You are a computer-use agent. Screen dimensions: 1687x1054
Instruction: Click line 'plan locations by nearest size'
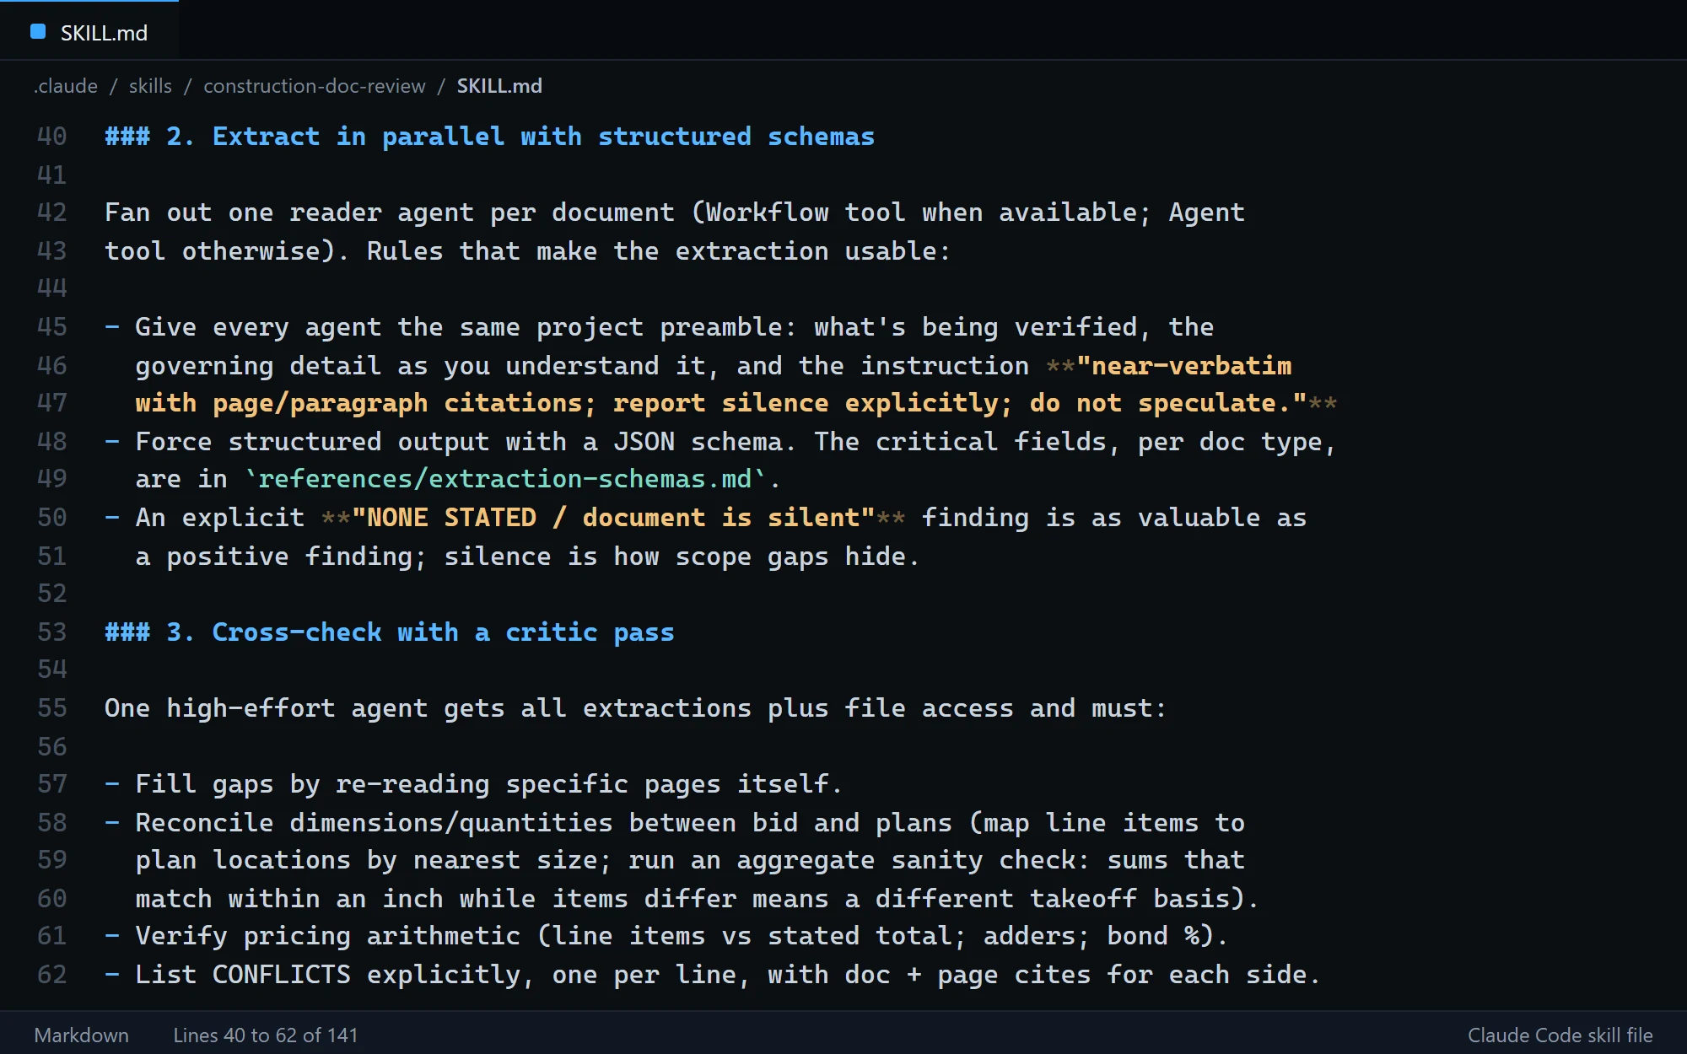[x=690, y=860]
